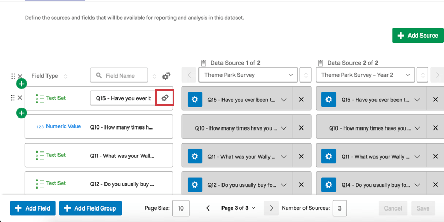The image size is (444, 222).
Task: Click the Add Field Group button
Action: point(90,208)
